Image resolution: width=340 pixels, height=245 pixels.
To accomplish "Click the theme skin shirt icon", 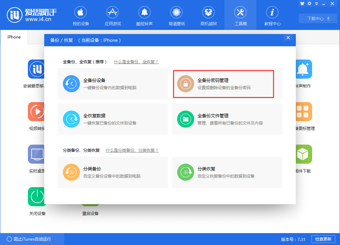I will tap(302, 3).
